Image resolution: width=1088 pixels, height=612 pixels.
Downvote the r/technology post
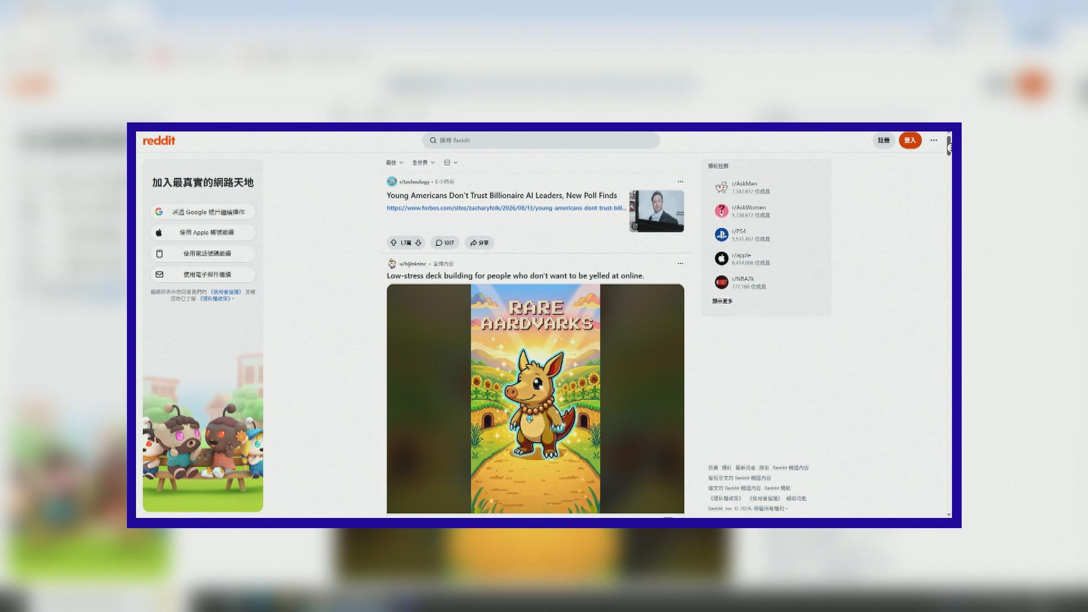point(418,243)
